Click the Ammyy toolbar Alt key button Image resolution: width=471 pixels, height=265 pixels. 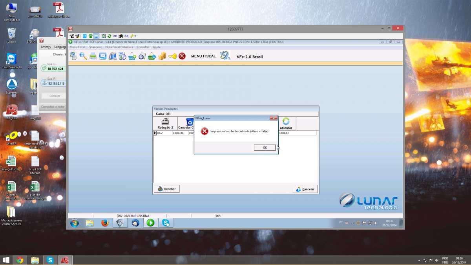[x=126, y=36]
